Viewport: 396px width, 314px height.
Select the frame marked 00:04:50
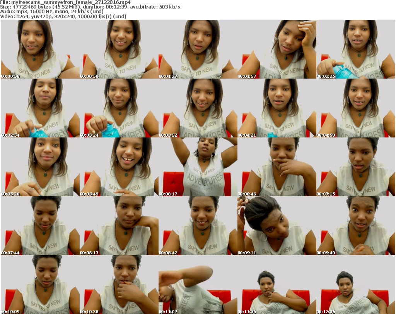[x=356, y=108]
